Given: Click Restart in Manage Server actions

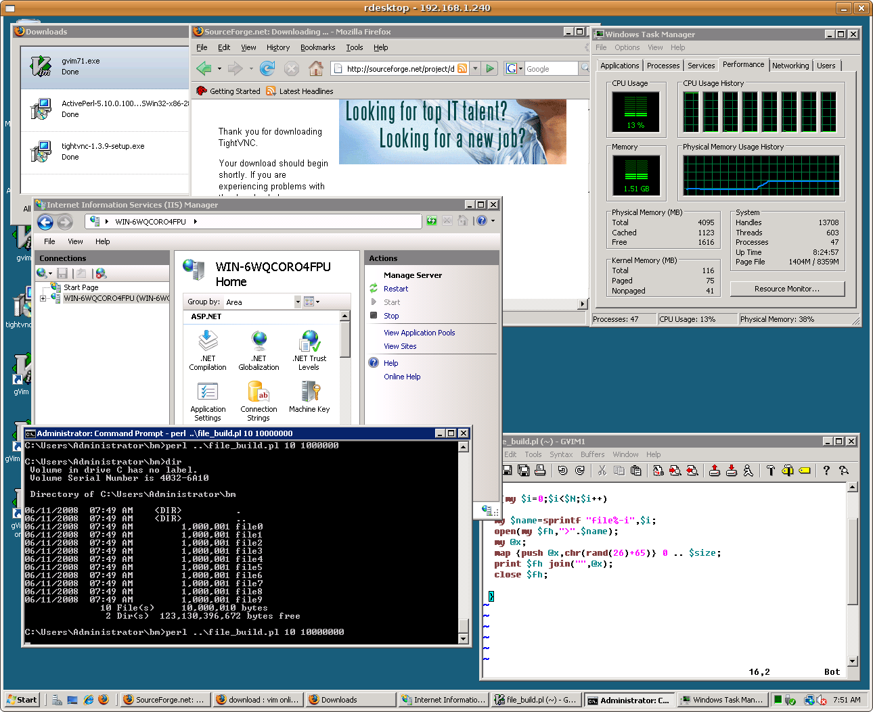Looking at the screenshot, I should (x=396, y=289).
